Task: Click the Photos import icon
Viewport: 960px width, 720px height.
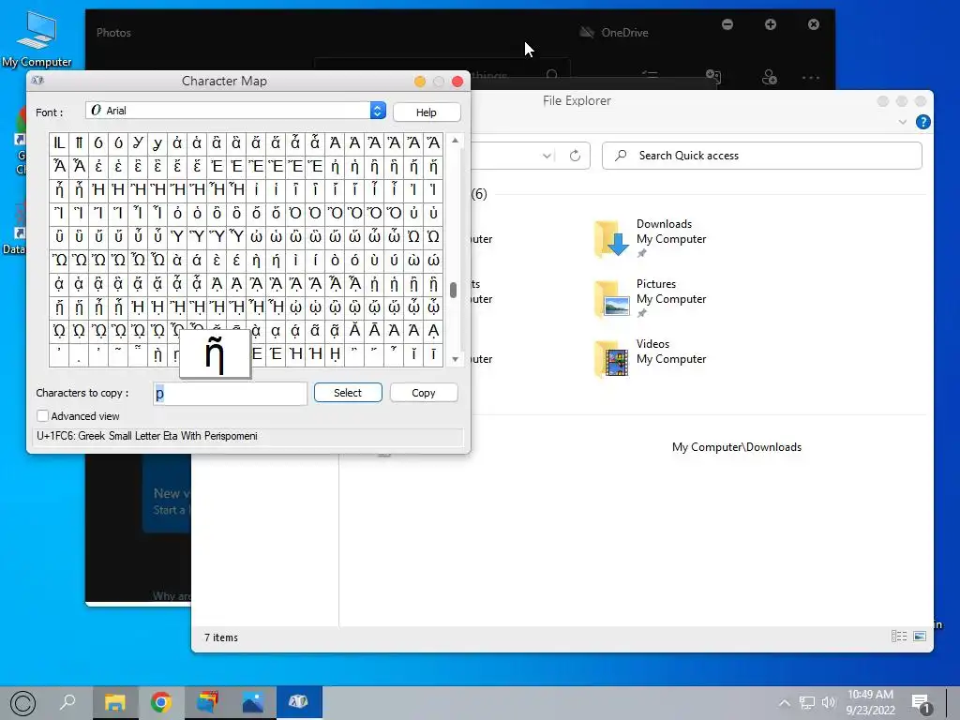Action: 713,77
